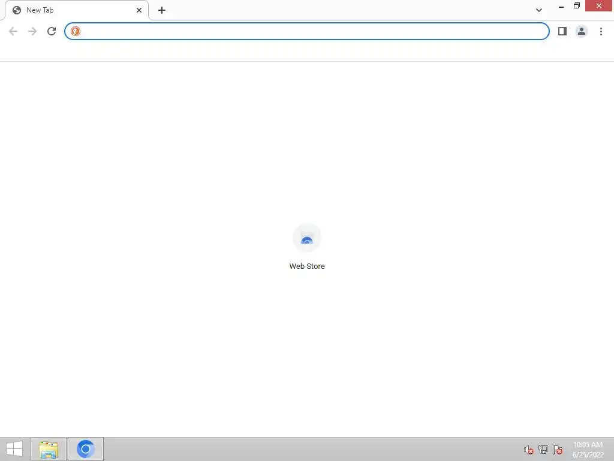Viewport: 614px width, 461px height.
Task: Click the muted volume tray icon
Action: coord(529,450)
